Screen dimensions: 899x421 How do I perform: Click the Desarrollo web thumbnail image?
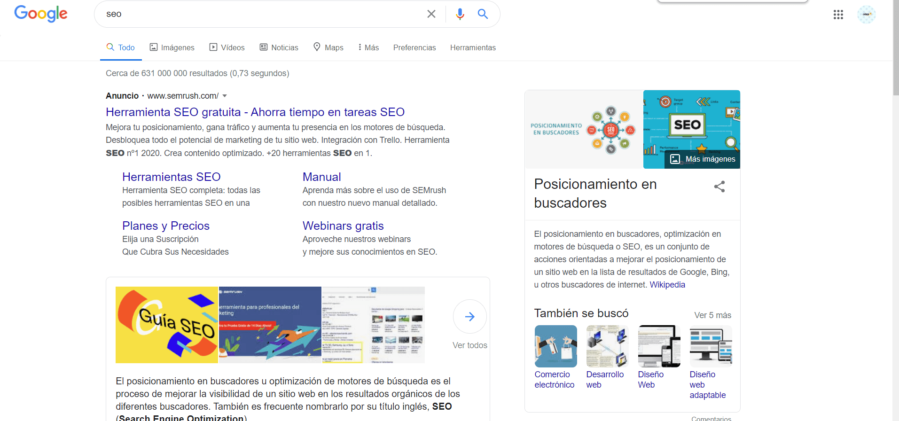tap(608, 346)
